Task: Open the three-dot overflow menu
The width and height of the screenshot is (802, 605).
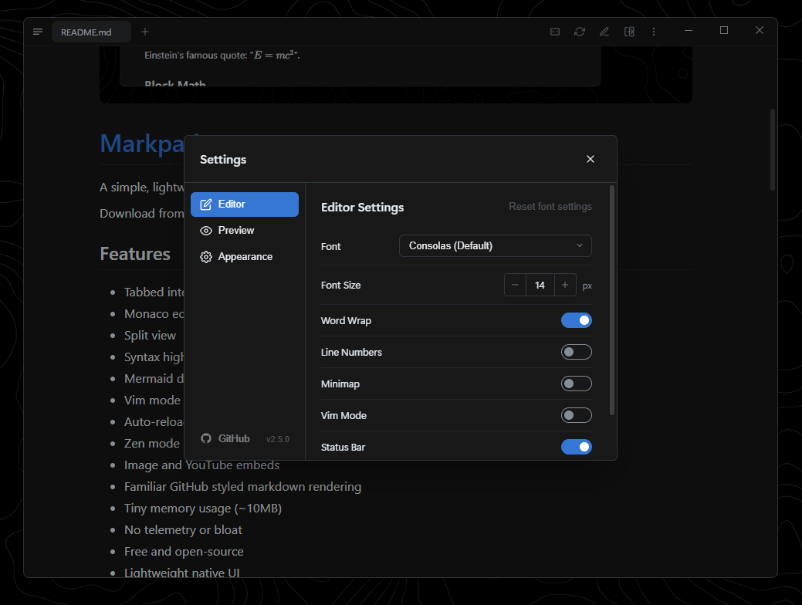Action: point(654,32)
